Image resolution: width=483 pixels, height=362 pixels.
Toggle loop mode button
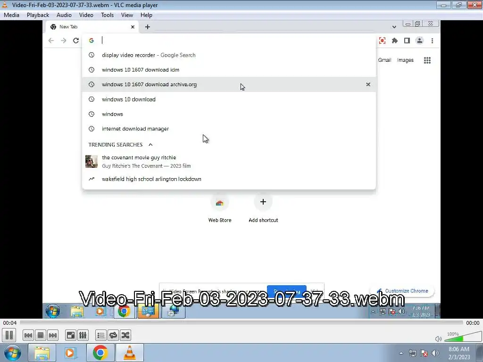[113, 335]
